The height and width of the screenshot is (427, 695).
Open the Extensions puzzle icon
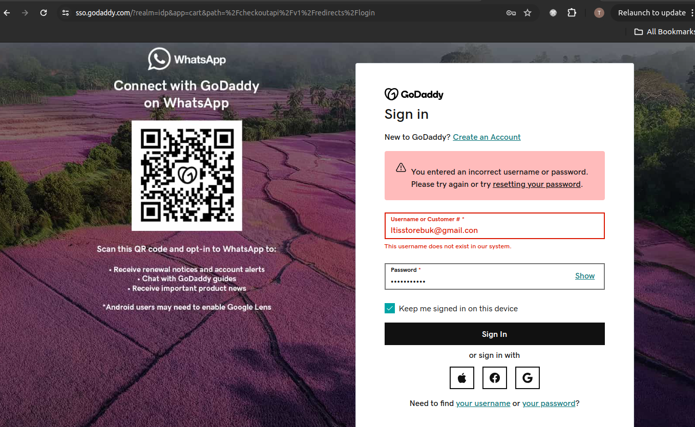(x=572, y=13)
